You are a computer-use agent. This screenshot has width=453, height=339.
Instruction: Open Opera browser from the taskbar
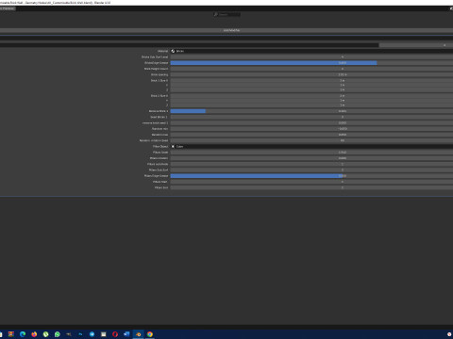click(x=115, y=334)
